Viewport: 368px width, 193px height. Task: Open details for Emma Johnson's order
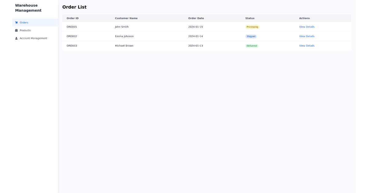click(x=307, y=36)
